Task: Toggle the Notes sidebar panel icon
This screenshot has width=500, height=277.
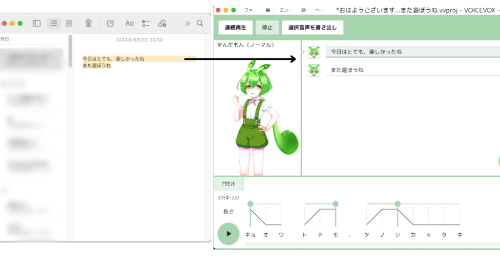Action: click(x=37, y=23)
